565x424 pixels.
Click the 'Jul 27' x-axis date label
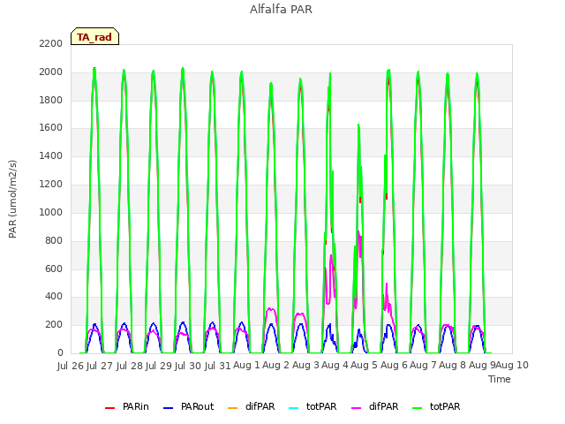(100, 366)
